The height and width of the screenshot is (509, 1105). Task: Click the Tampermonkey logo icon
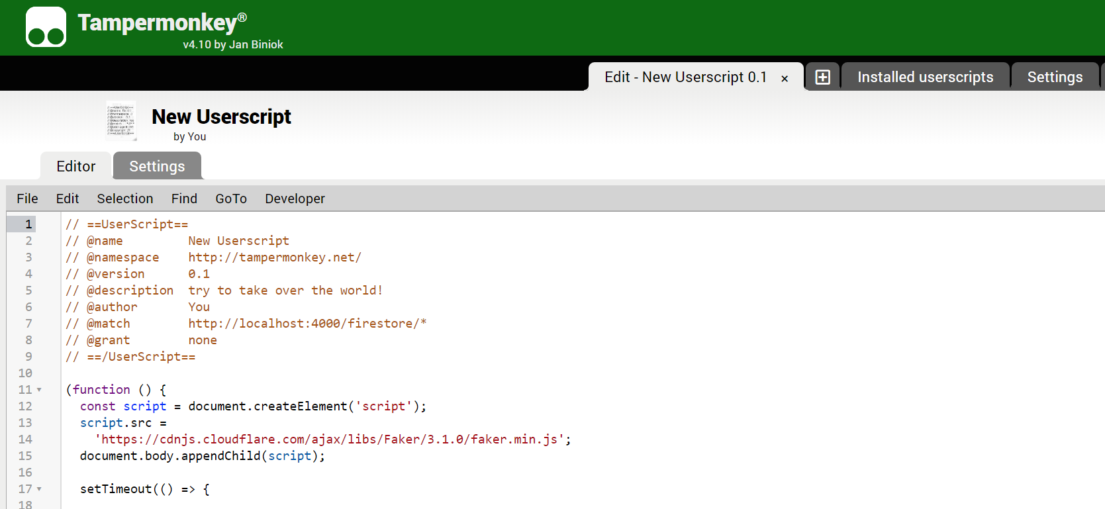tap(46, 27)
